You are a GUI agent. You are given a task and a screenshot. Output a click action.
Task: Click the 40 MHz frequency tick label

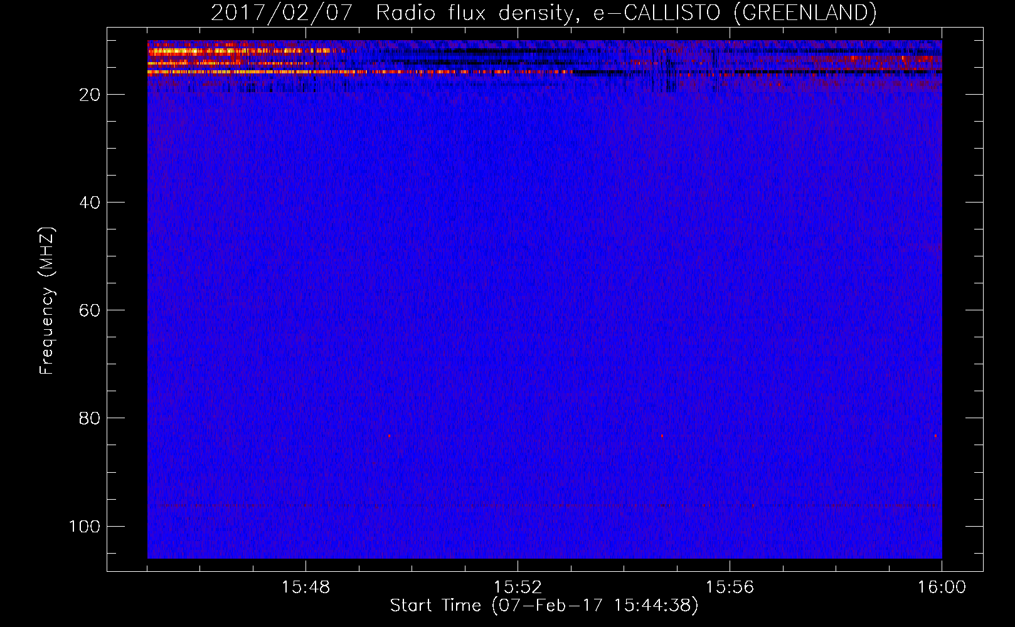click(x=90, y=203)
